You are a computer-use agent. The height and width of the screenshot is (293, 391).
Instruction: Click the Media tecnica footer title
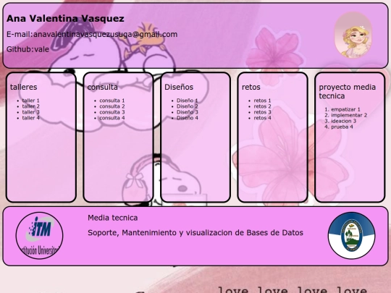(113, 218)
